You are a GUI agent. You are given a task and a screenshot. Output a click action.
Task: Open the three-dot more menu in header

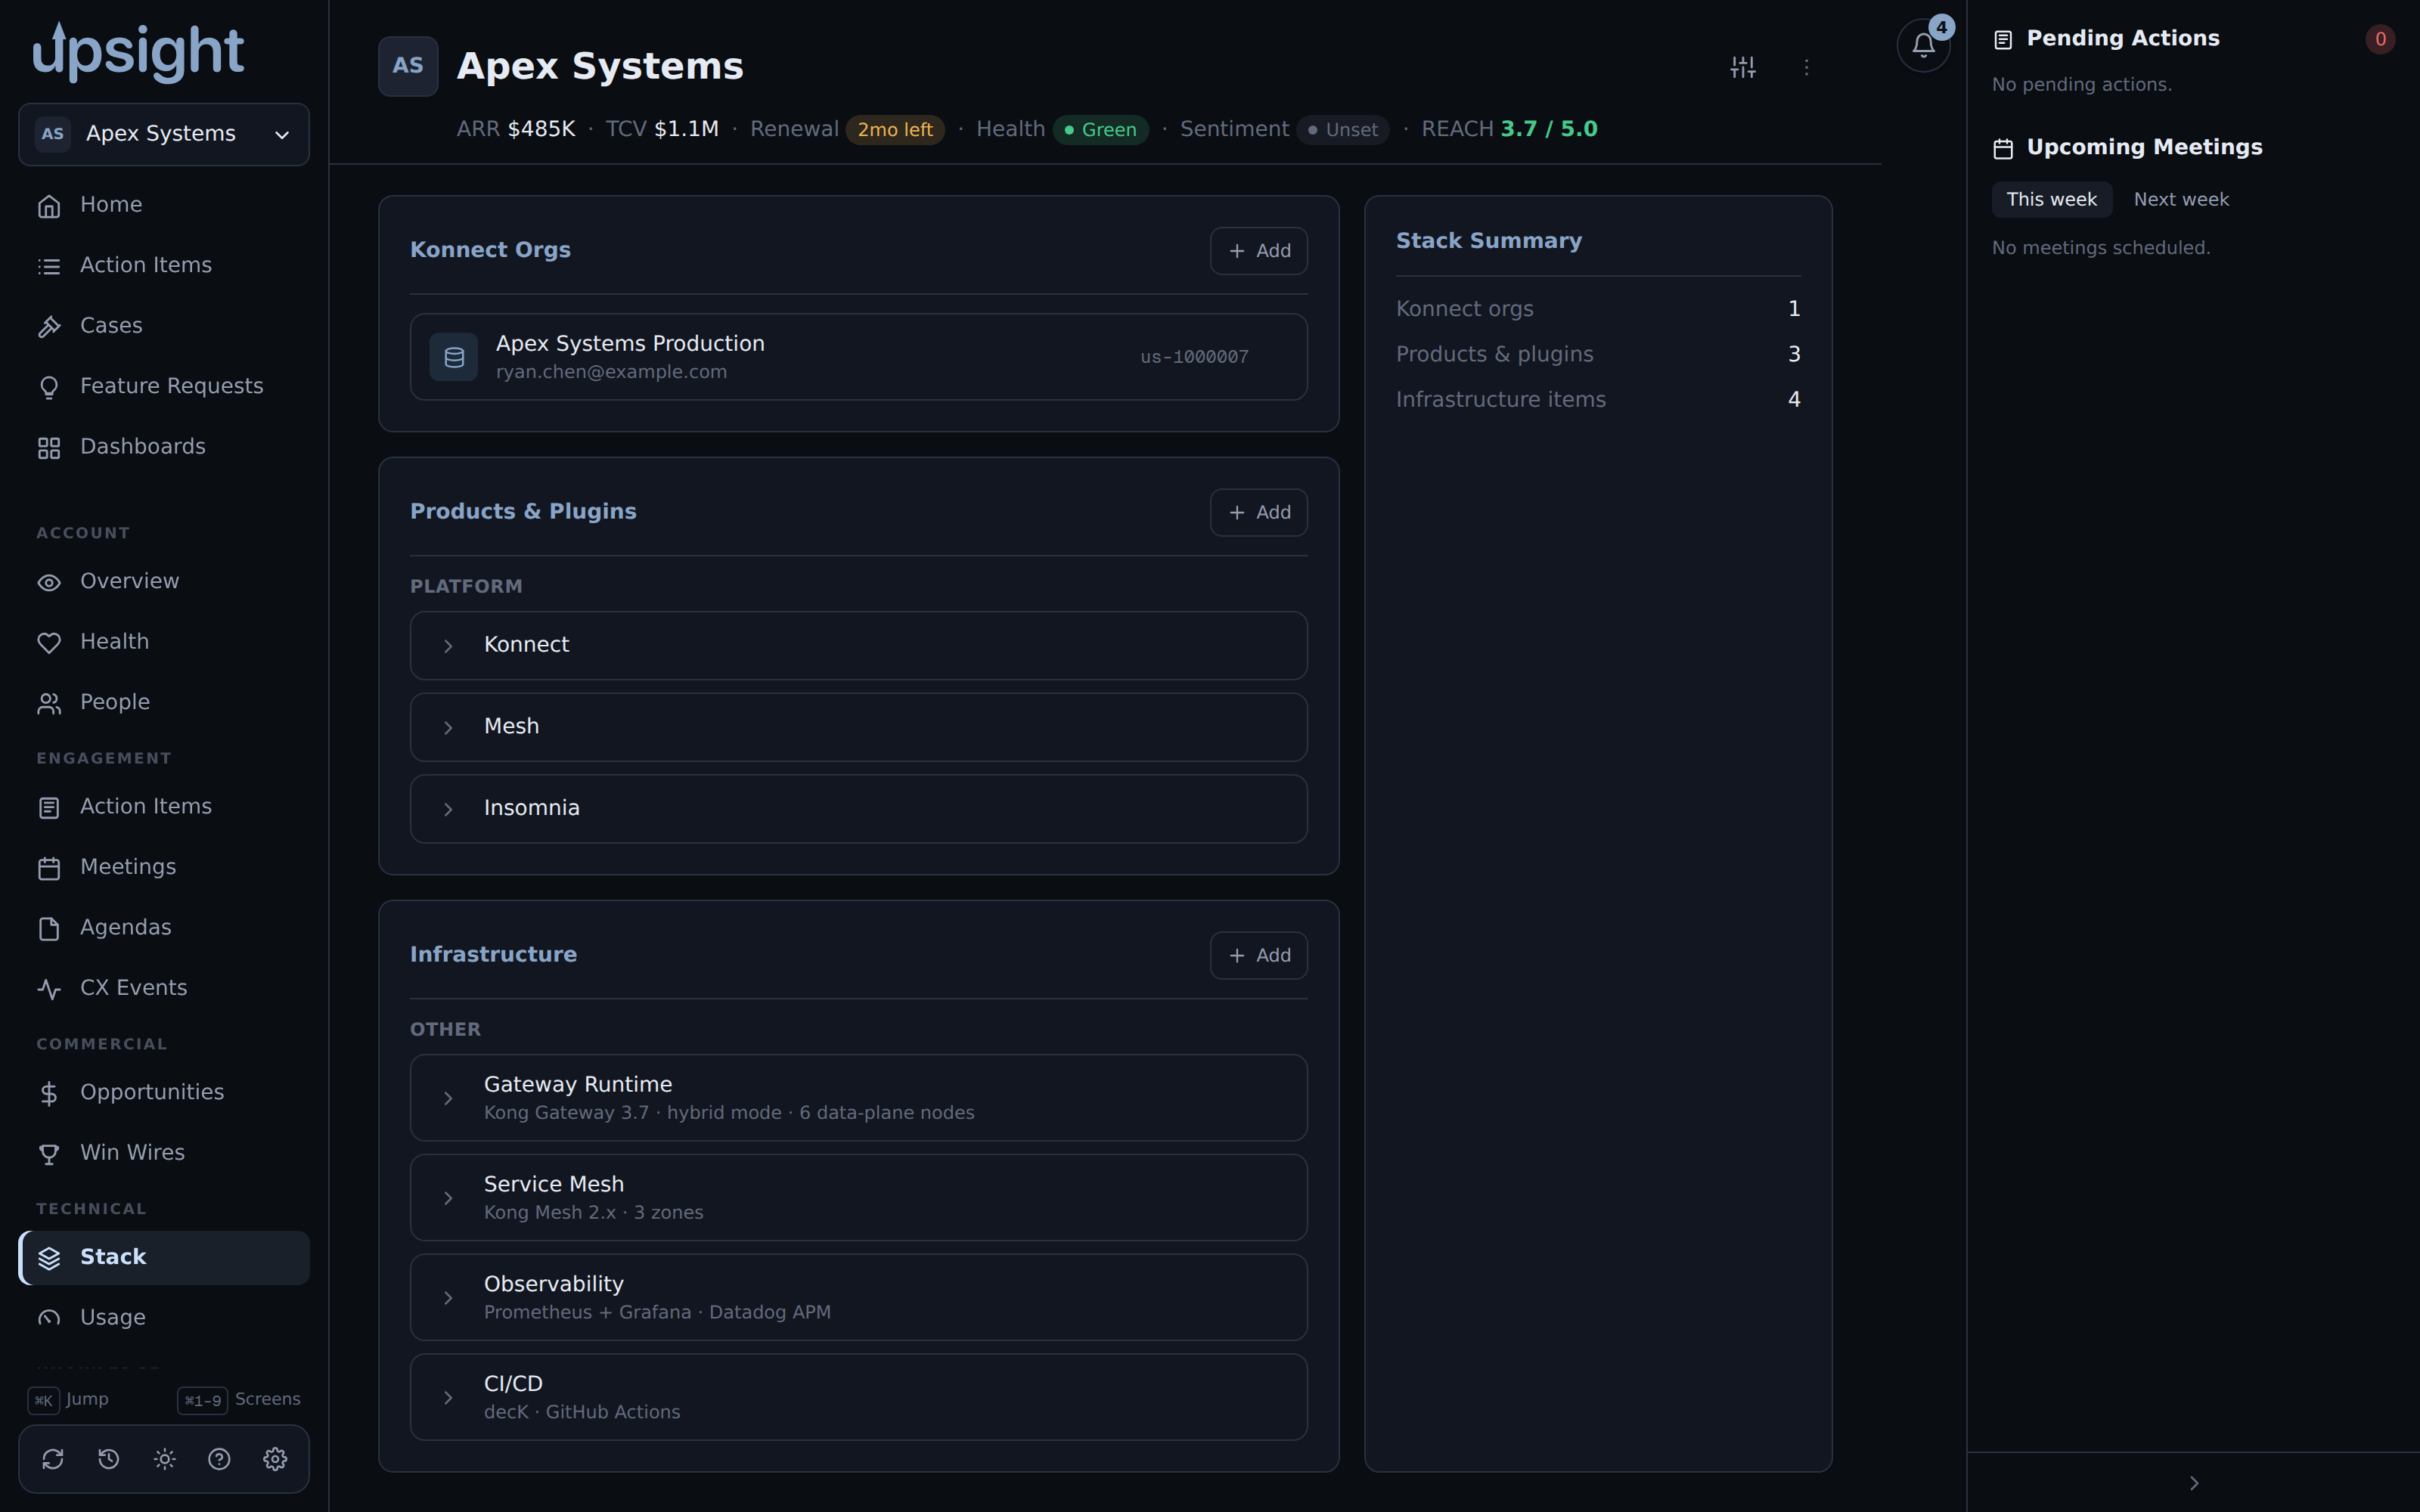[1806, 67]
